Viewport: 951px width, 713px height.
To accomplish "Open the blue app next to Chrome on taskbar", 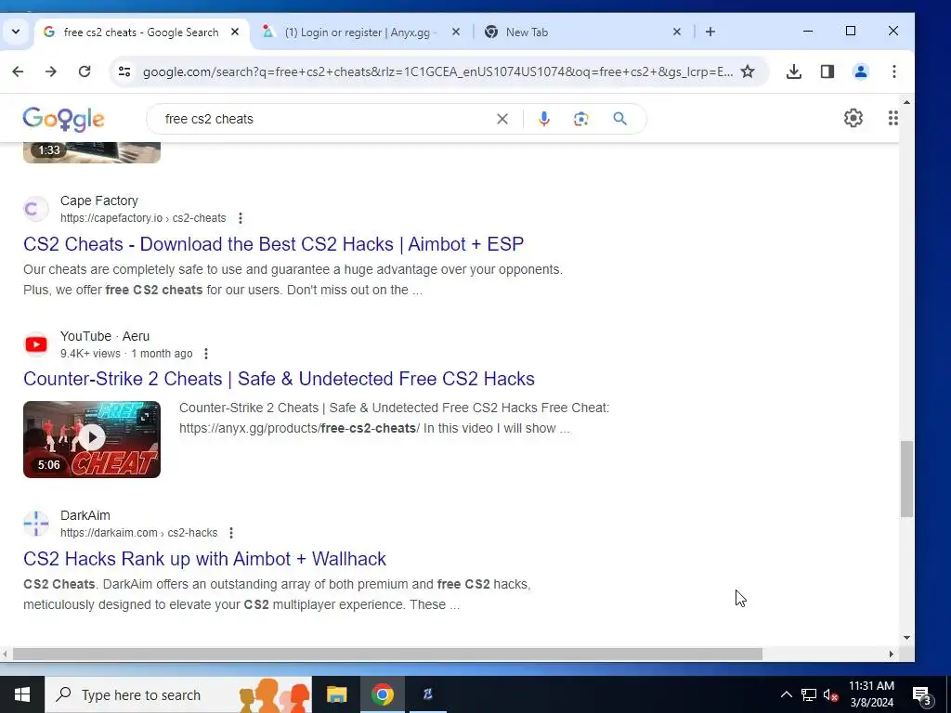I will (428, 694).
